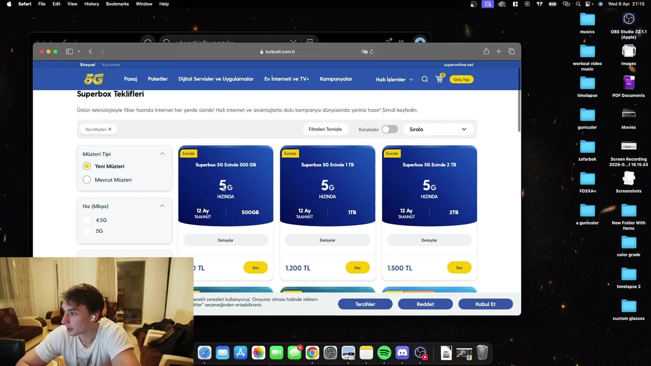Screen dimensions: 651x366
Task: Collapse the Hız (Mbps) filter section
Action: click(162, 206)
